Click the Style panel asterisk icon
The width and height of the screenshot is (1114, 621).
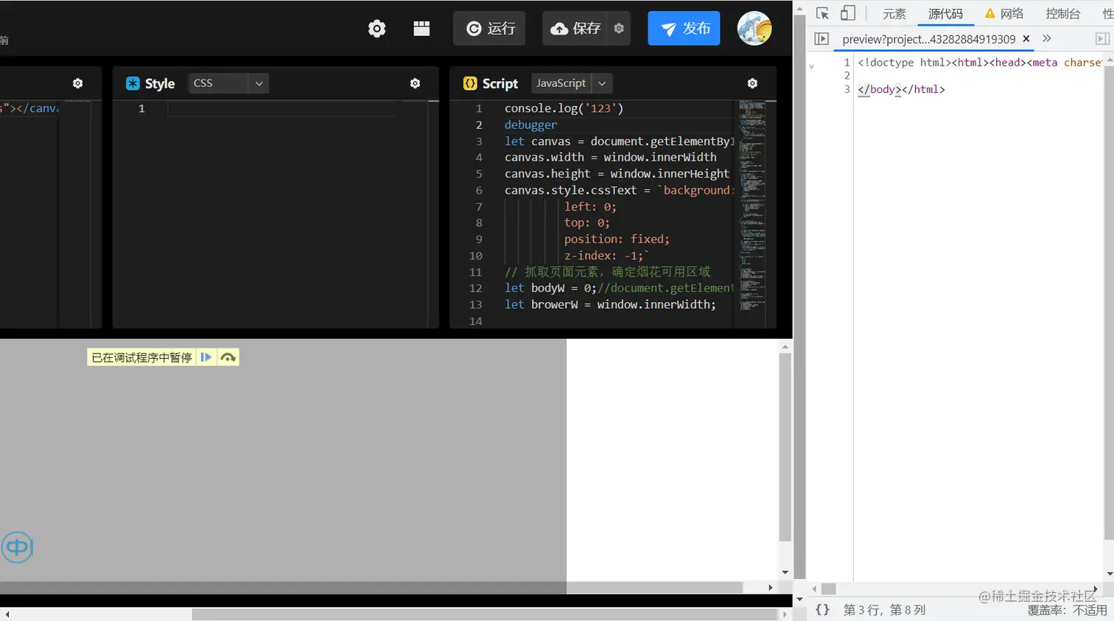(133, 83)
